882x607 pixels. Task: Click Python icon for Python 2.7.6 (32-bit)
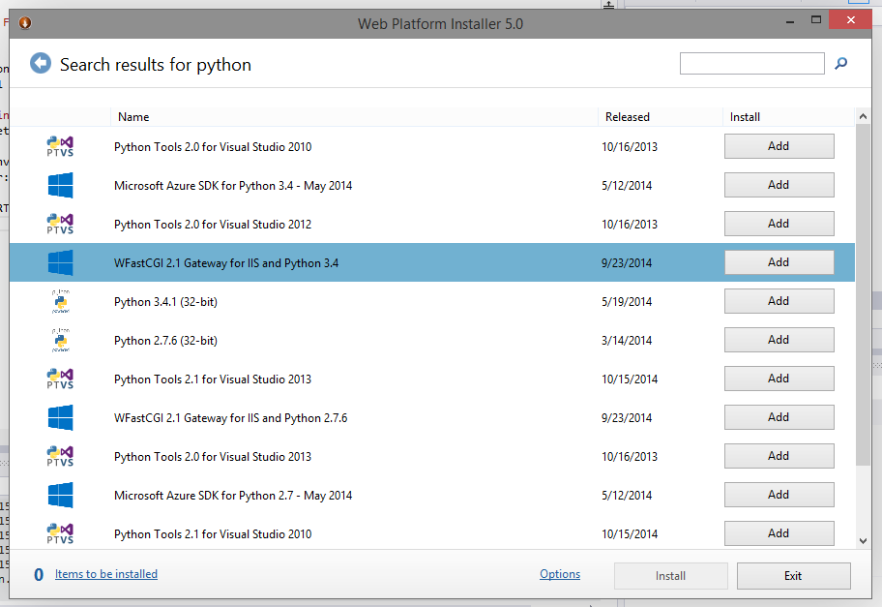61,340
